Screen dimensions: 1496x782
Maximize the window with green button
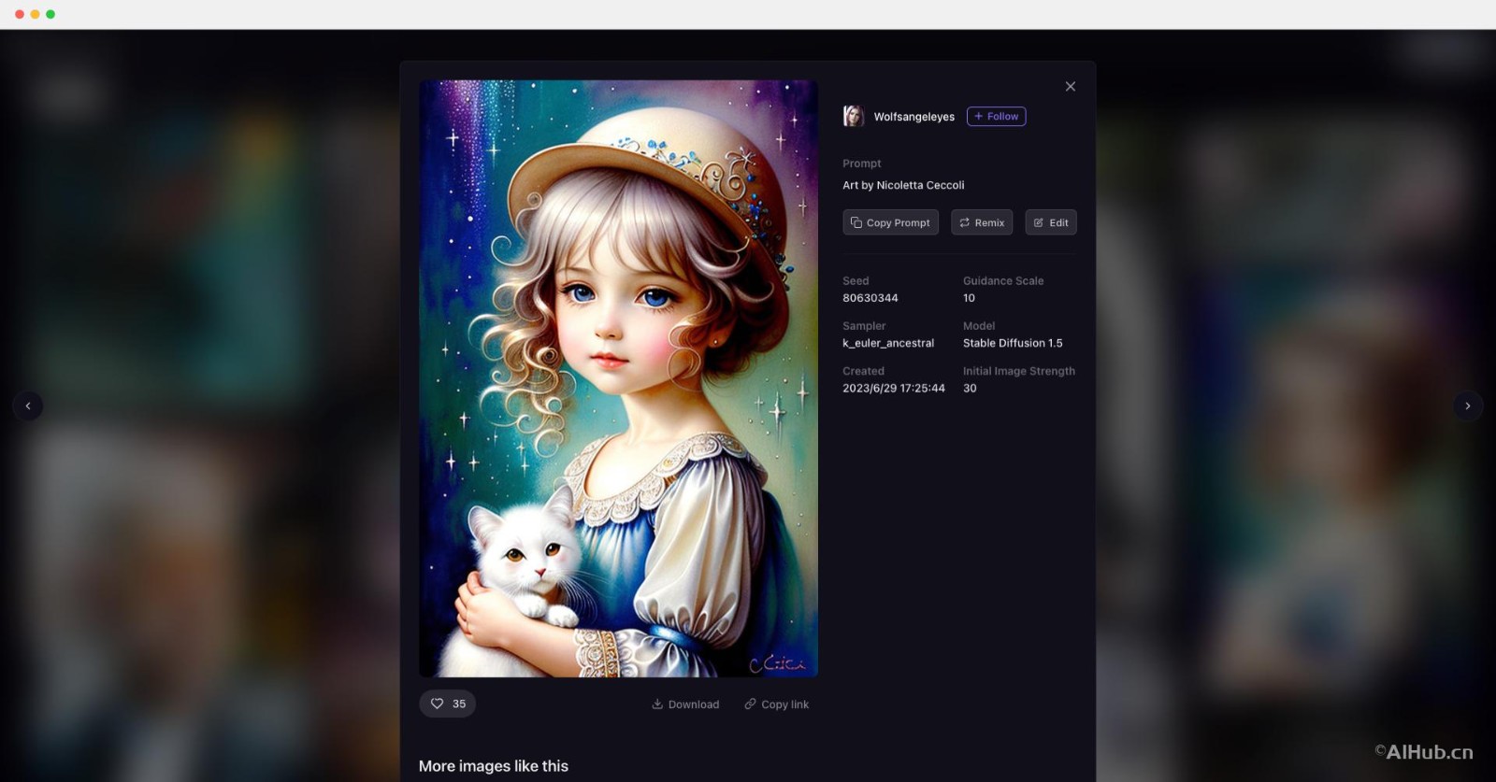tap(50, 14)
